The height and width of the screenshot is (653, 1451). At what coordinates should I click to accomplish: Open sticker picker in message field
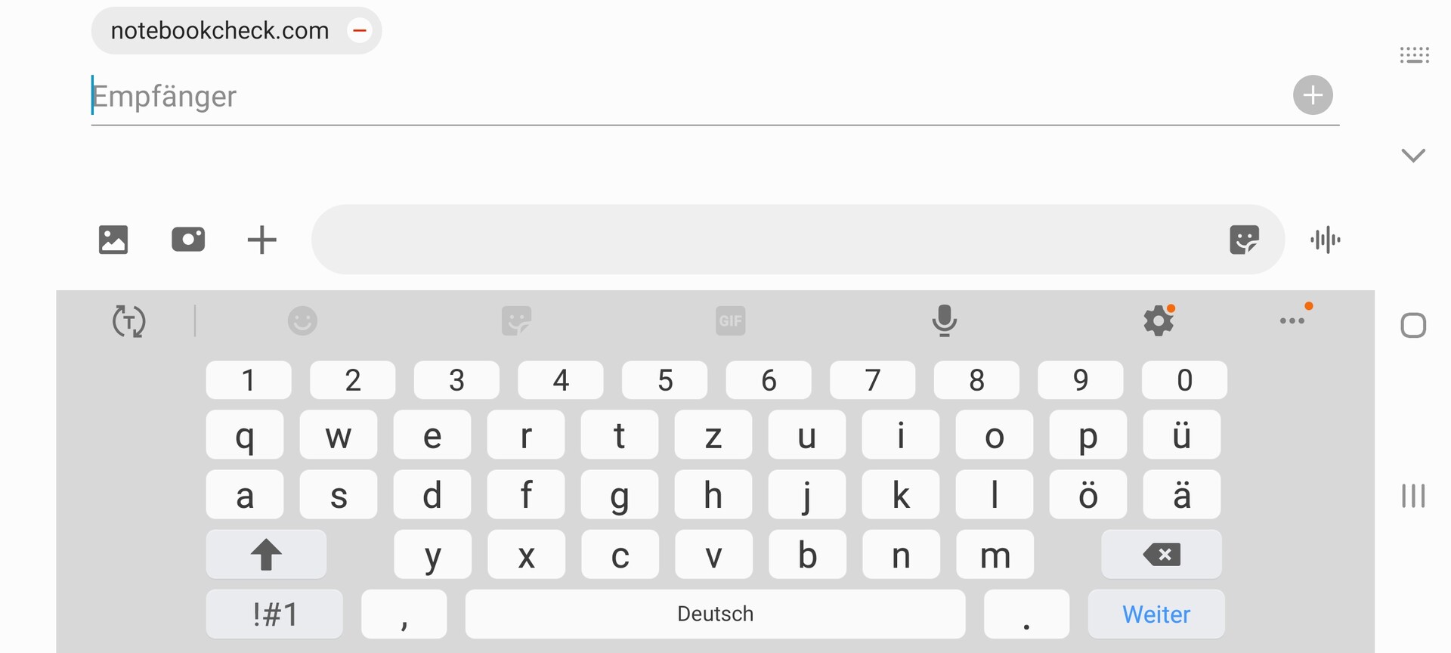pyautogui.click(x=1244, y=240)
